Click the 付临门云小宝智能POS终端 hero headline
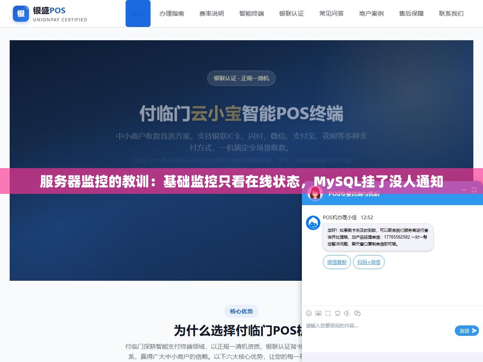 coord(242,113)
